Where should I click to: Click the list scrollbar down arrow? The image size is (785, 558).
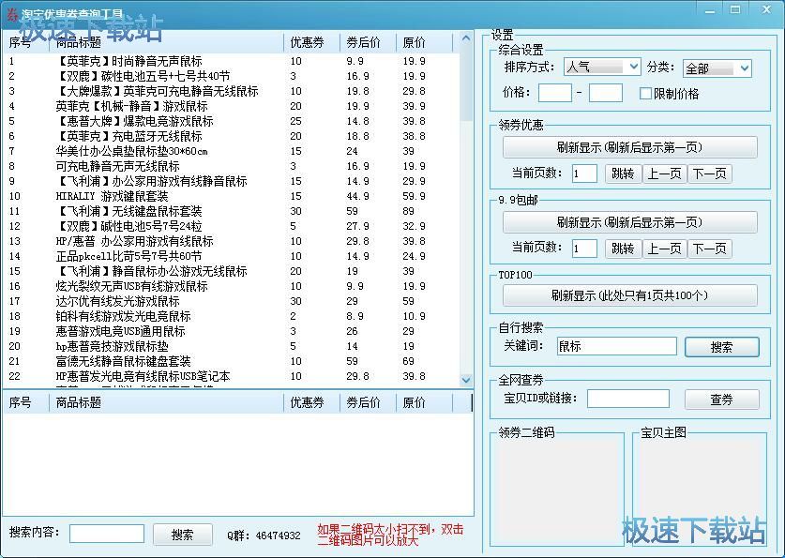click(466, 380)
